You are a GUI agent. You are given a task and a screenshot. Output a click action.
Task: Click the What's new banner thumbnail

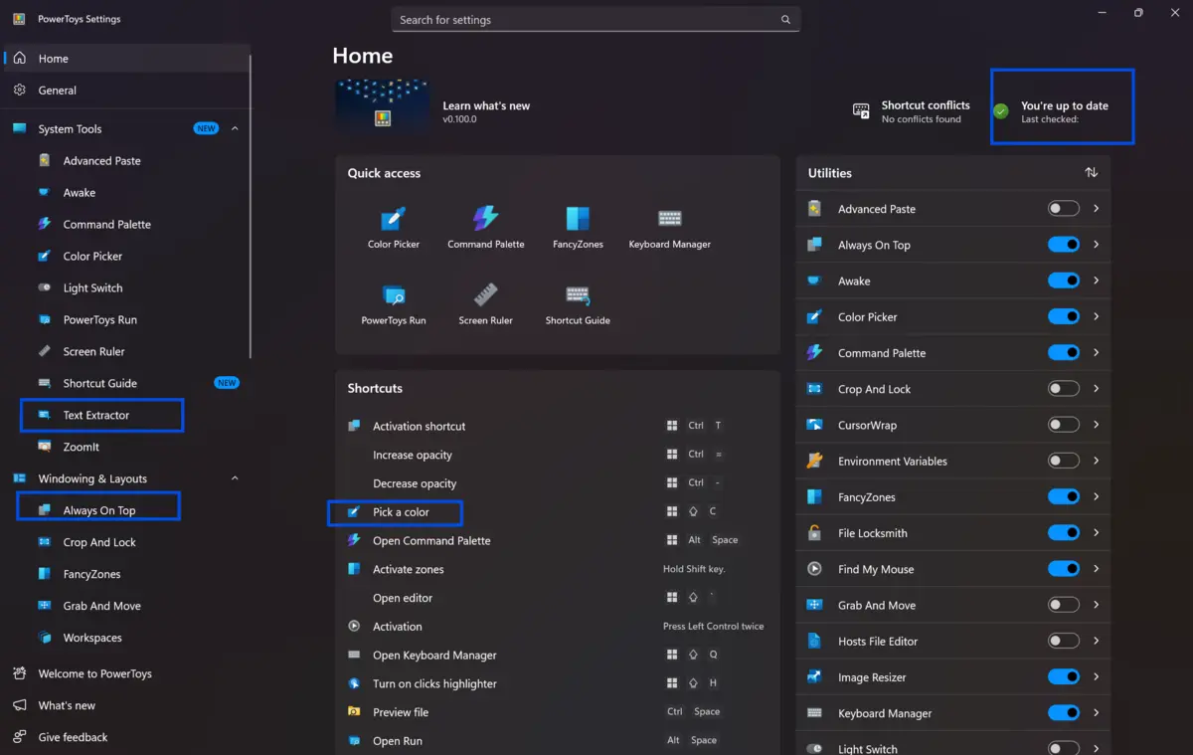382,106
